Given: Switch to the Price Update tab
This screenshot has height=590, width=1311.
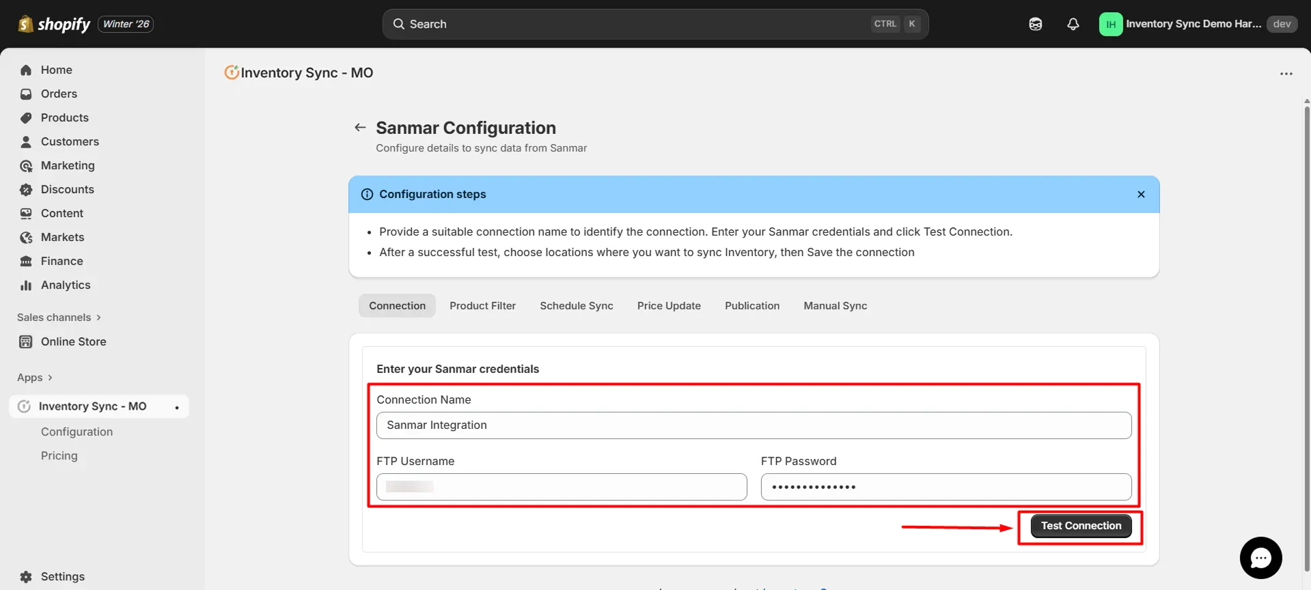Looking at the screenshot, I should click(x=669, y=306).
